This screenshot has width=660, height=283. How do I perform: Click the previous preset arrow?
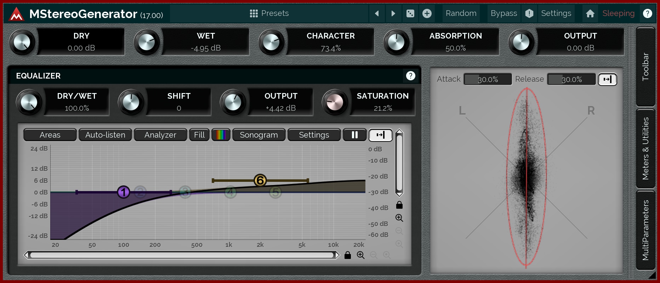[x=377, y=13]
